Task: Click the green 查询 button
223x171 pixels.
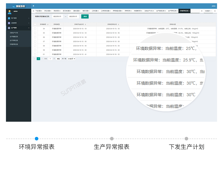Action: click(x=85, y=17)
